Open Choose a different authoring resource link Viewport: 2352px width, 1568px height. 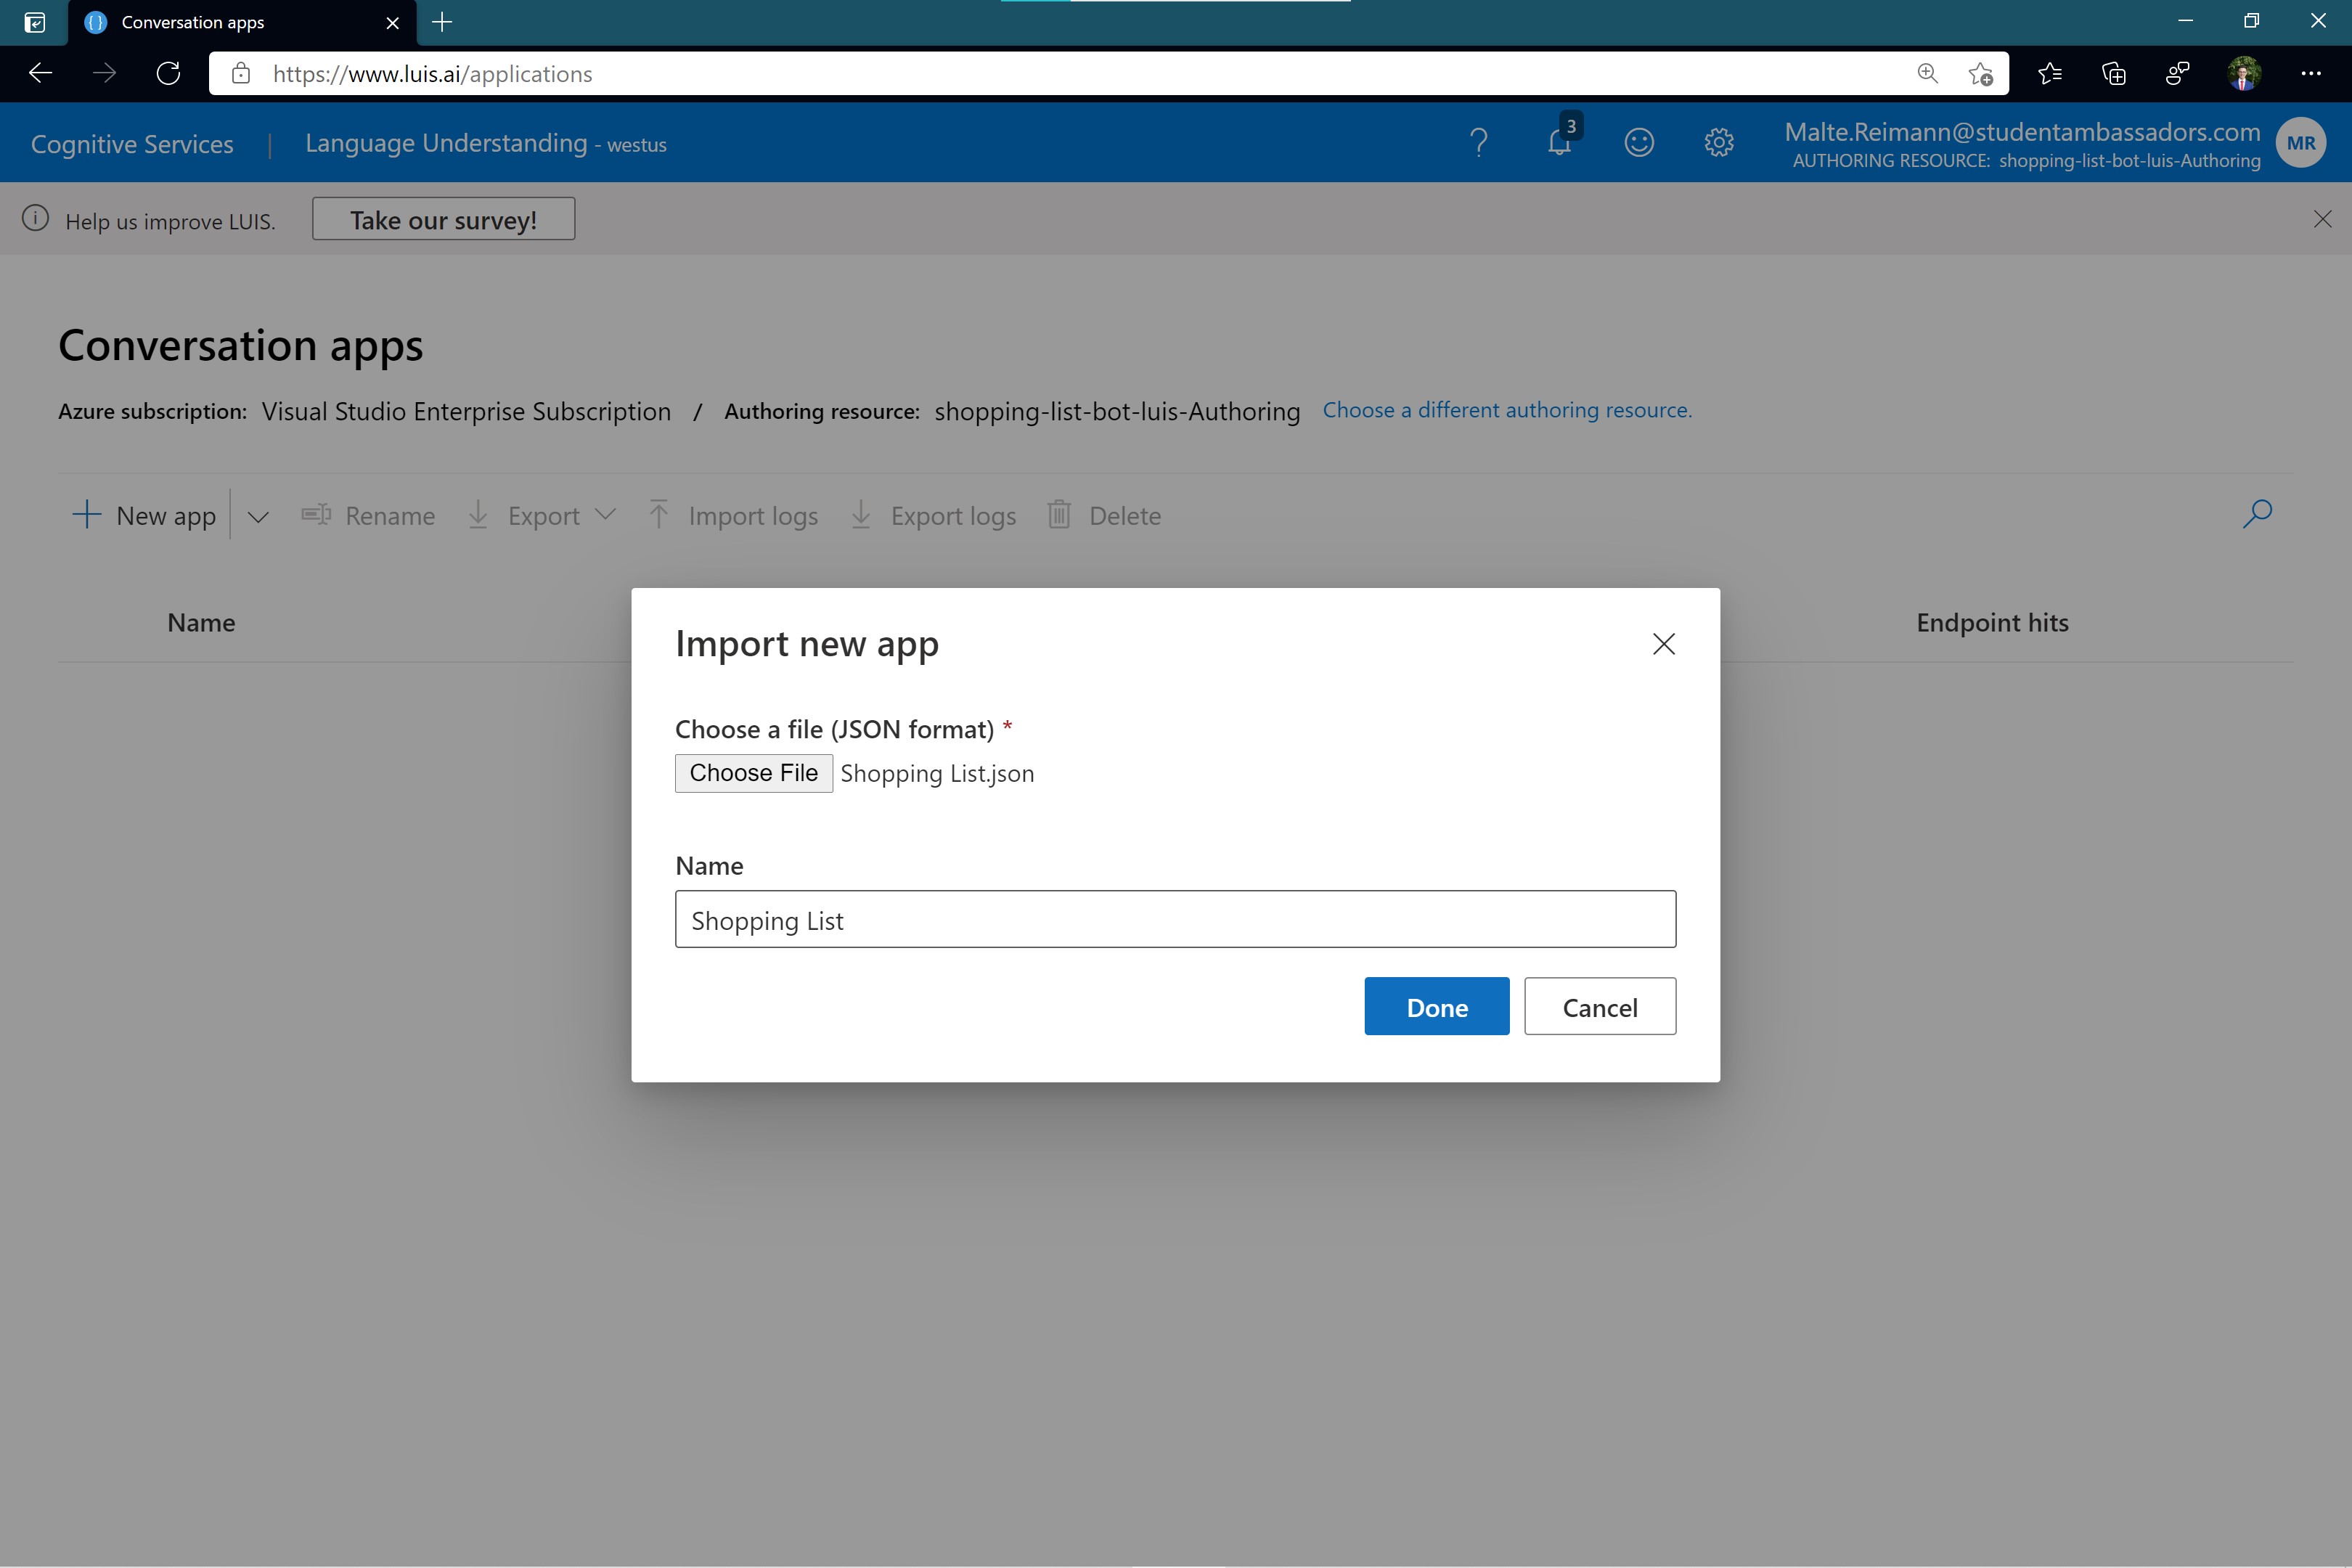(x=1506, y=410)
